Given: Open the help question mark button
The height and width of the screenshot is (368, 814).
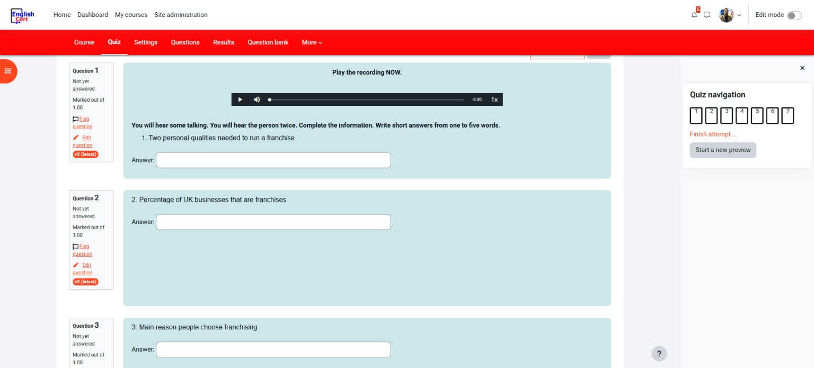Looking at the screenshot, I should (x=659, y=354).
